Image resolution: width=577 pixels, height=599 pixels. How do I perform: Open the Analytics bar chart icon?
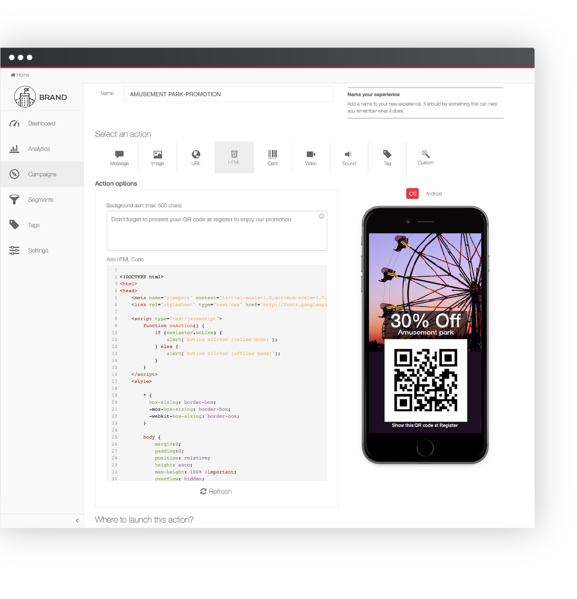click(x=15, y=149)
